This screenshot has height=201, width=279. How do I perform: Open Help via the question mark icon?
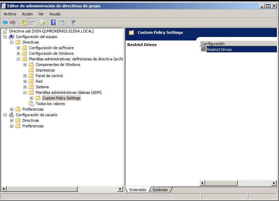[x=53, y=23]
